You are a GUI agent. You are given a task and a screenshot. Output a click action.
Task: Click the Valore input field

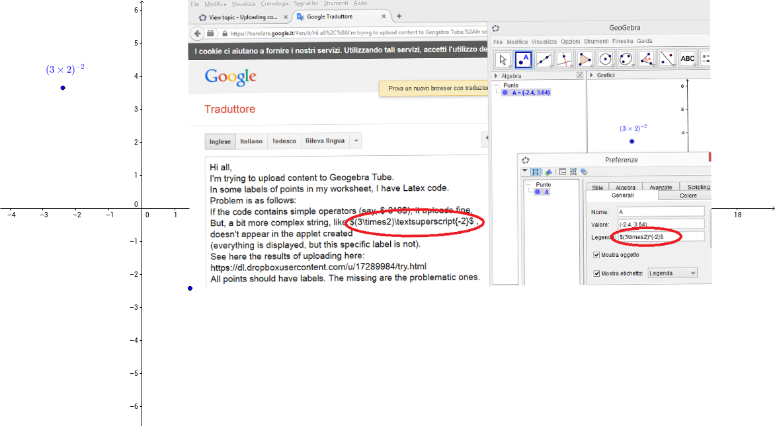[x=661, y=224]
